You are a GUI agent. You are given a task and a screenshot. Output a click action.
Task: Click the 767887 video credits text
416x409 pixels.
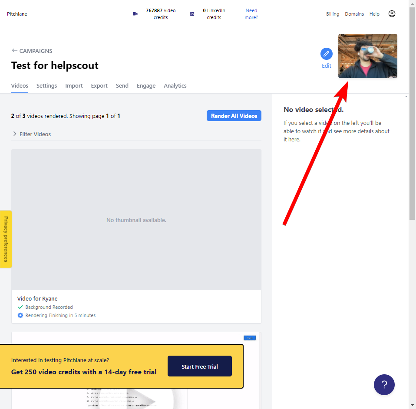point(161,14)
